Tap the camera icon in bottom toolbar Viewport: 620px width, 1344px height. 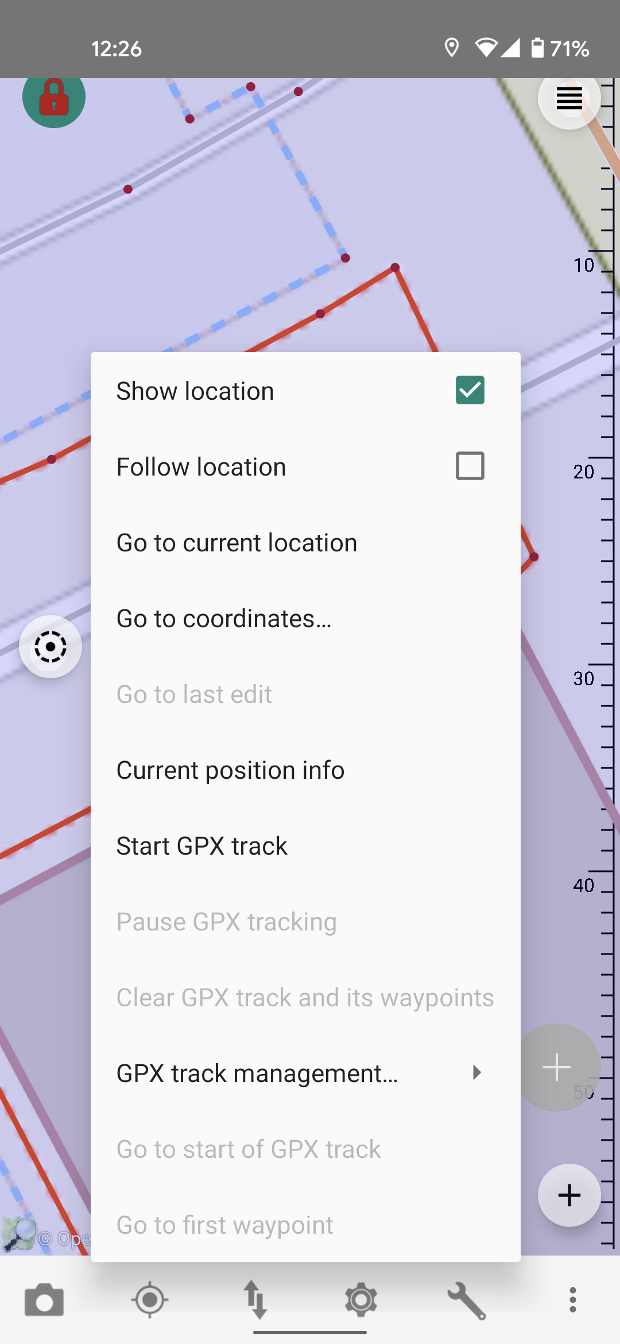44,1300
